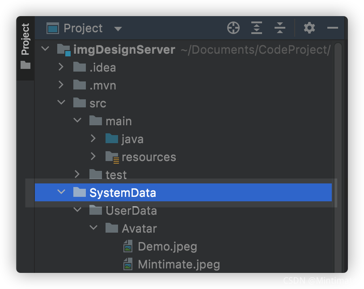Collapse the Avatar folder chevron
Screen dimensions: 364x289
click(93, 228)
